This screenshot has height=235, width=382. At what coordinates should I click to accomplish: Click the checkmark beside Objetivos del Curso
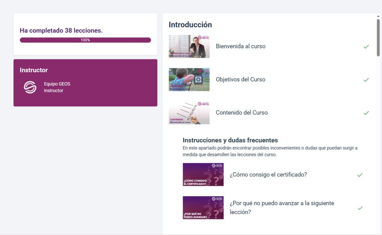366,80
